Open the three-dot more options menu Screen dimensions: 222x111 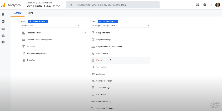point(211,5)
